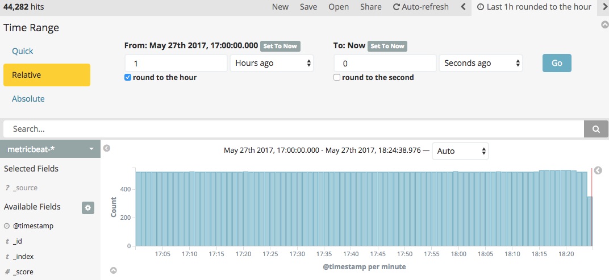The height and width of the screenshot is (280, 609).
Task: Open the Available Fields gear settings
Action: [x=88, y=208]
